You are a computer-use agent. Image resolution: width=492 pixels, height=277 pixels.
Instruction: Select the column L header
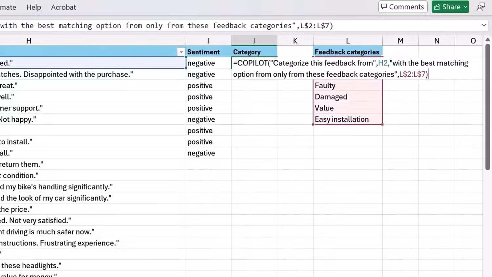click(347, 40)
